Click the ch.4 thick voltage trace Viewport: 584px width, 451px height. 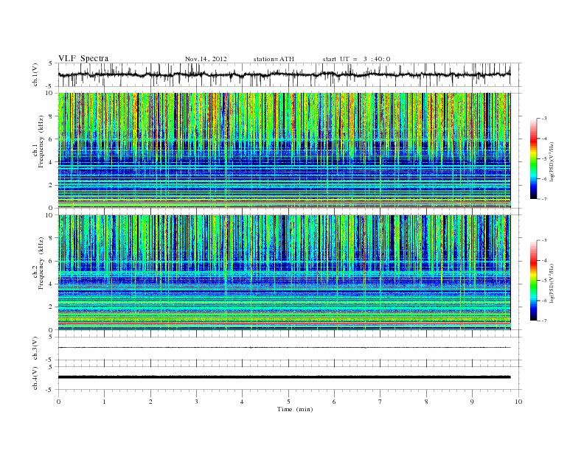(284, 377)
